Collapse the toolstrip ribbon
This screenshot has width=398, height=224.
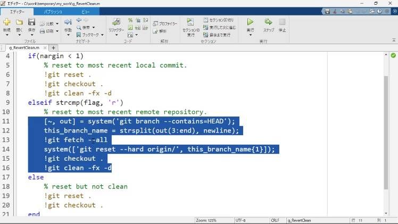(x=394, y=40)
